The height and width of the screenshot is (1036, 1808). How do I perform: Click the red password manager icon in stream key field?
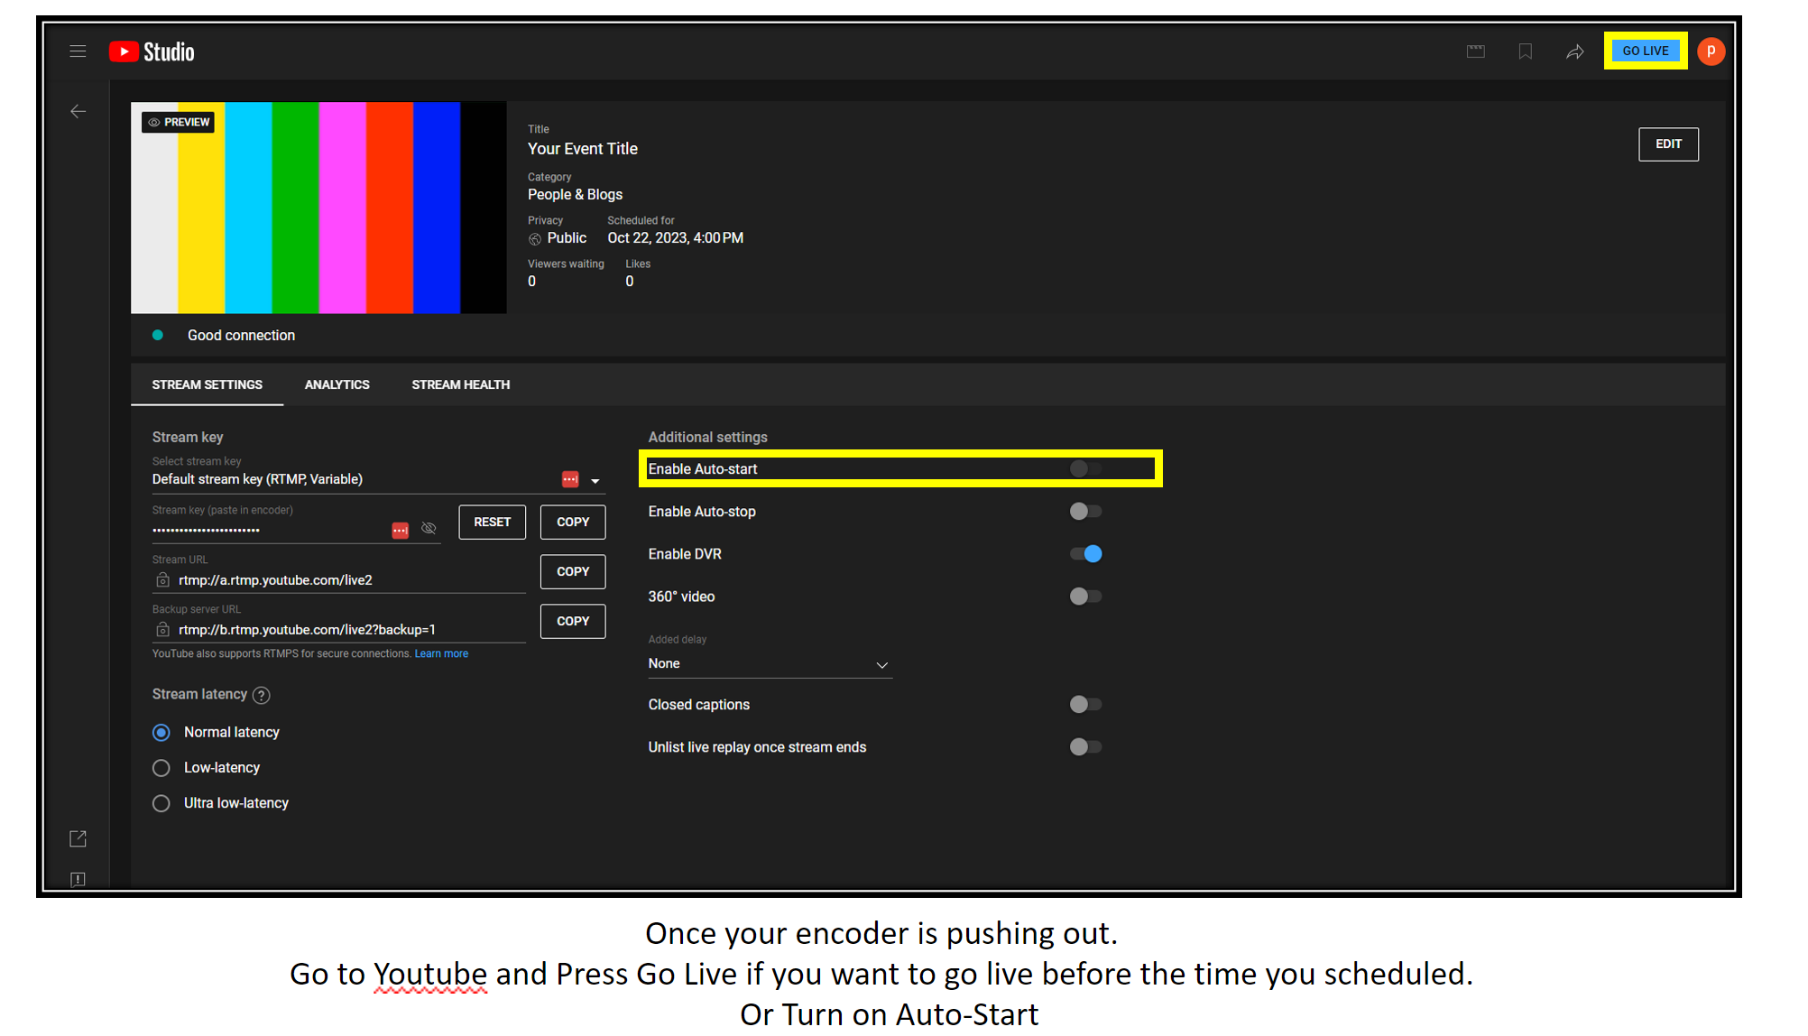point(401,531)
